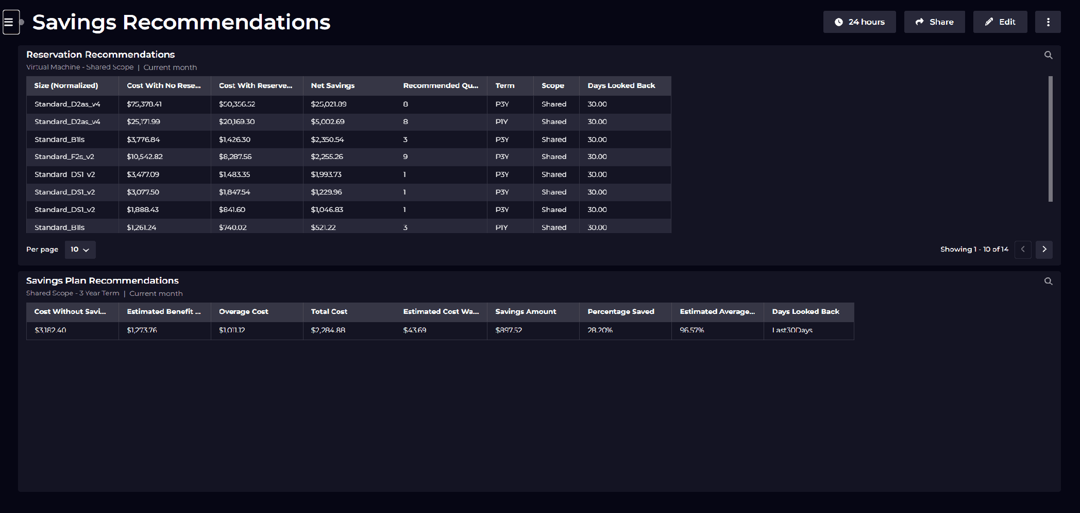Viewport: 1080px width, 513px height.
Task: Sort the table by Term column
Action: (505, 85)
